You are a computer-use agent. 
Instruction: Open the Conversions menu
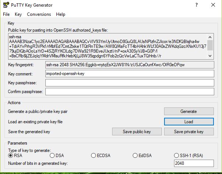click(x=39, y=14)
